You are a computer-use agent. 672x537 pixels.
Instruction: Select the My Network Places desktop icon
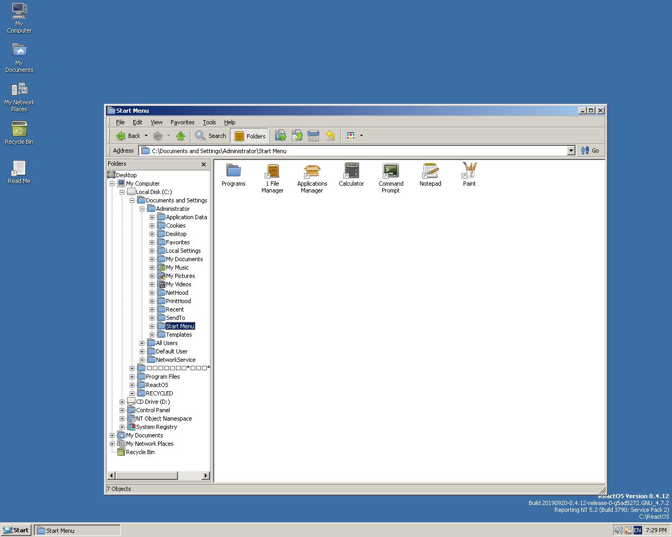pyautogui.click(x=19, y=97)
